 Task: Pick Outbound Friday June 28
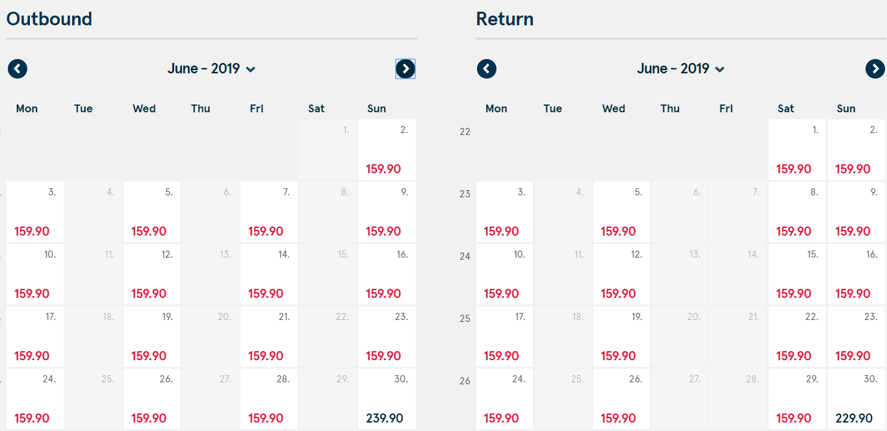click(x=269, y=399)
